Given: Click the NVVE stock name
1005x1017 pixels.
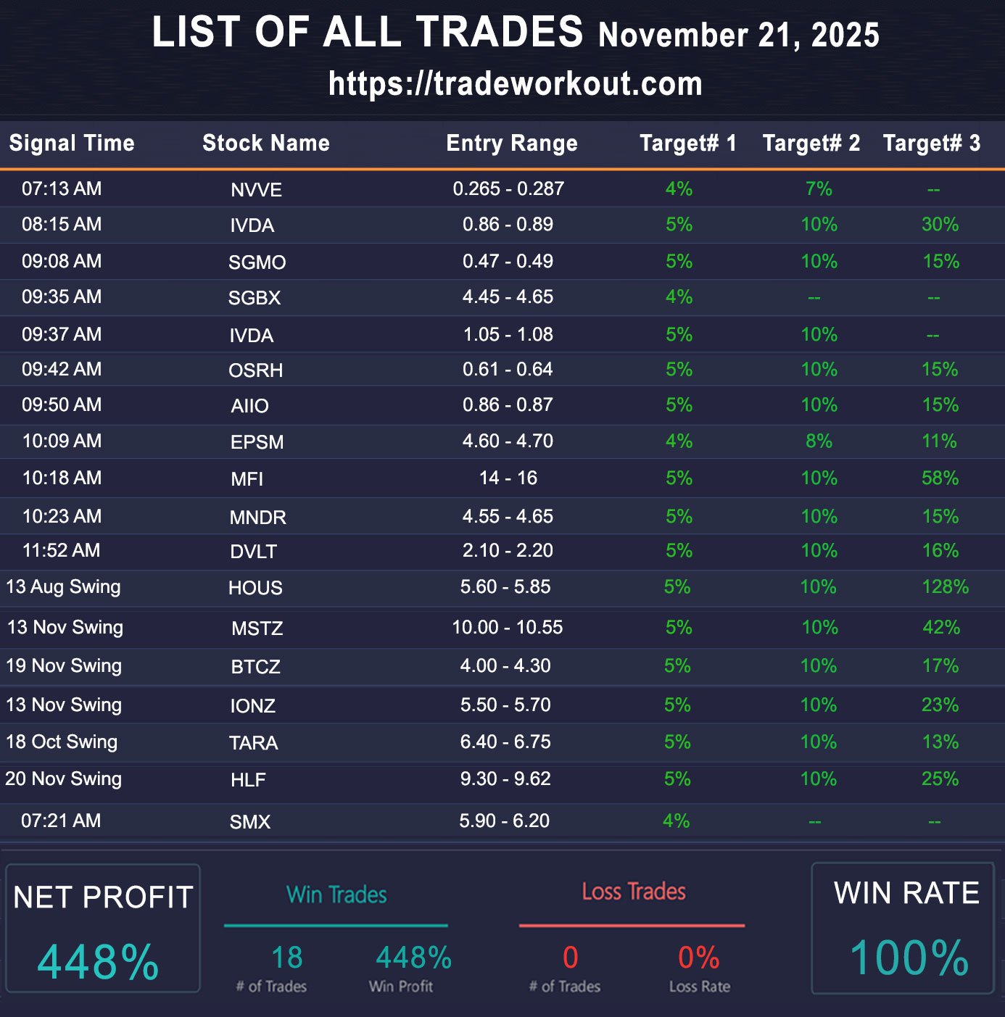Looking at the screenshot, I should click(256, 190).
